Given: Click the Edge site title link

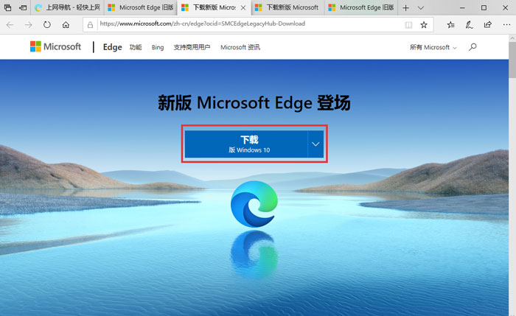Looking at the screenshot, I should coord(112,47).
